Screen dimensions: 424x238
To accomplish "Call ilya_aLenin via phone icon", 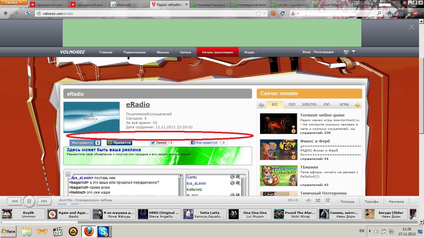I will [232, 183].
